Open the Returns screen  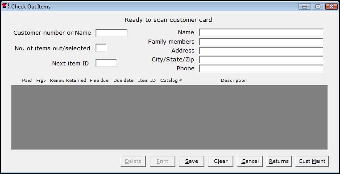coord(279,161)
